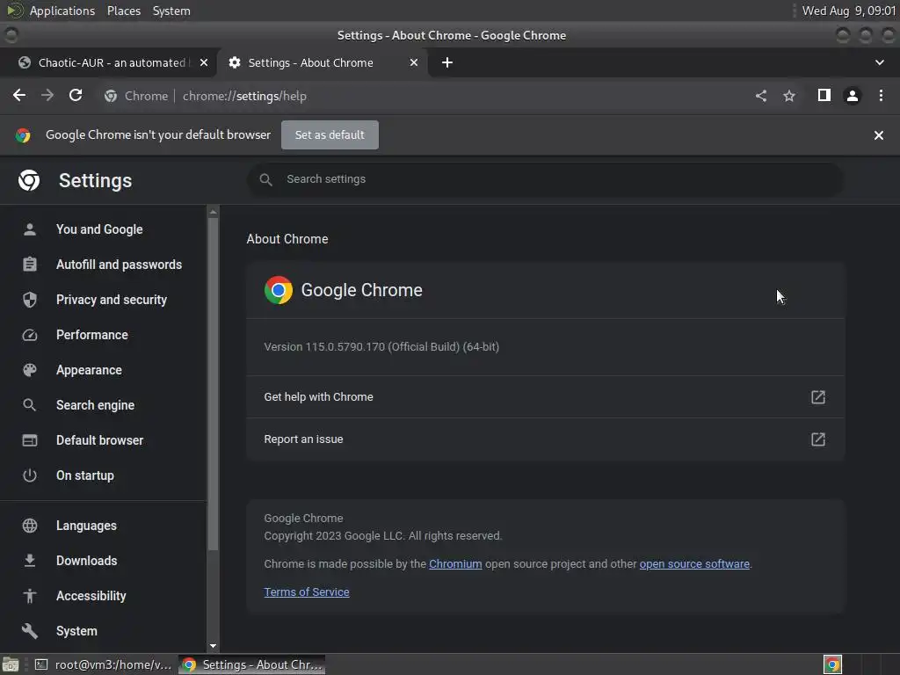Open the Chromium link
The width and height of the screenshot is (900, 675).
pos(455,564)
